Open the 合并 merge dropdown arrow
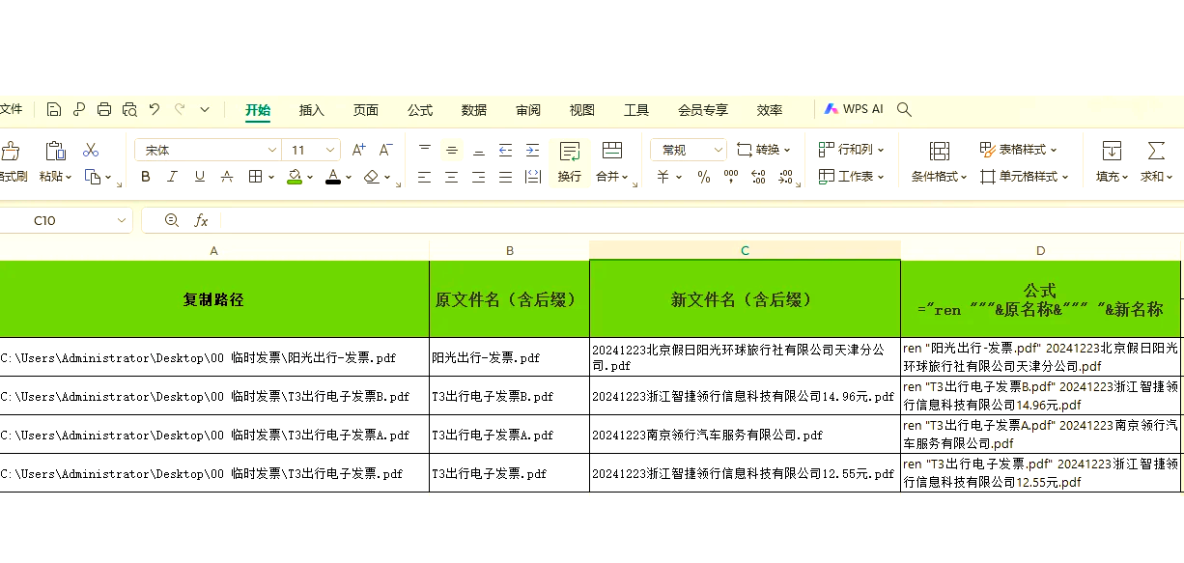The height and width of the screenshot is (563, 1184). click(625, 178)
